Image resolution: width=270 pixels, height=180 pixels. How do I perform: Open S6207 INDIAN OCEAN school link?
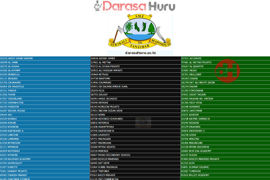point(13,111)
